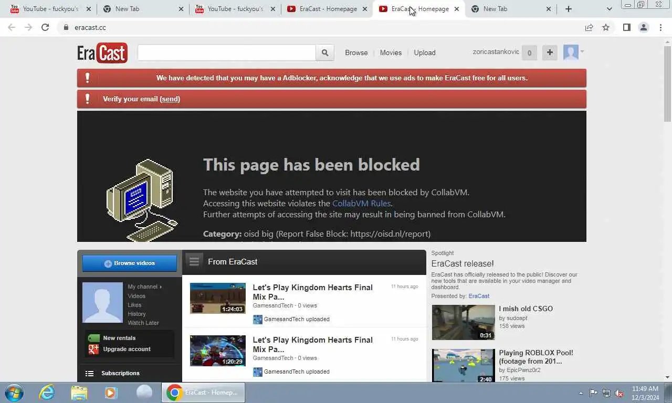Open the user avatar menu
The height and width of the screenshot is (403, 672).
(x=573, y=52)
